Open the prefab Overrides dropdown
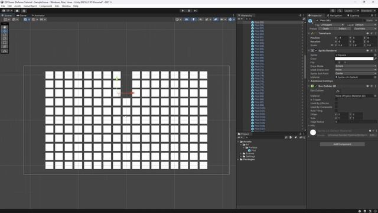Viewport: 378px width, 213px height. click(x=365, y=29)
